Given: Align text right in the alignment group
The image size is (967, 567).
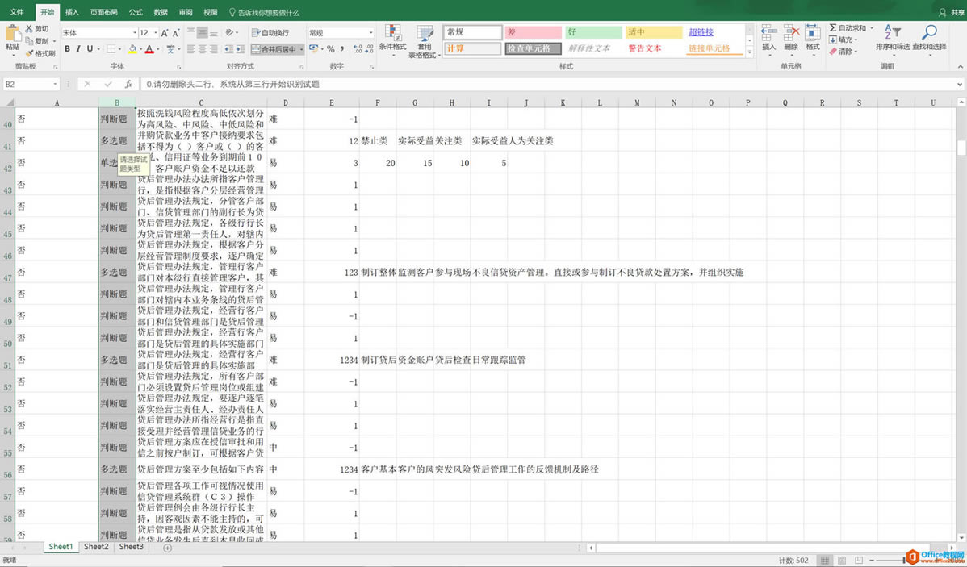Looking at the screenshot, I should (x=213, y=48).
